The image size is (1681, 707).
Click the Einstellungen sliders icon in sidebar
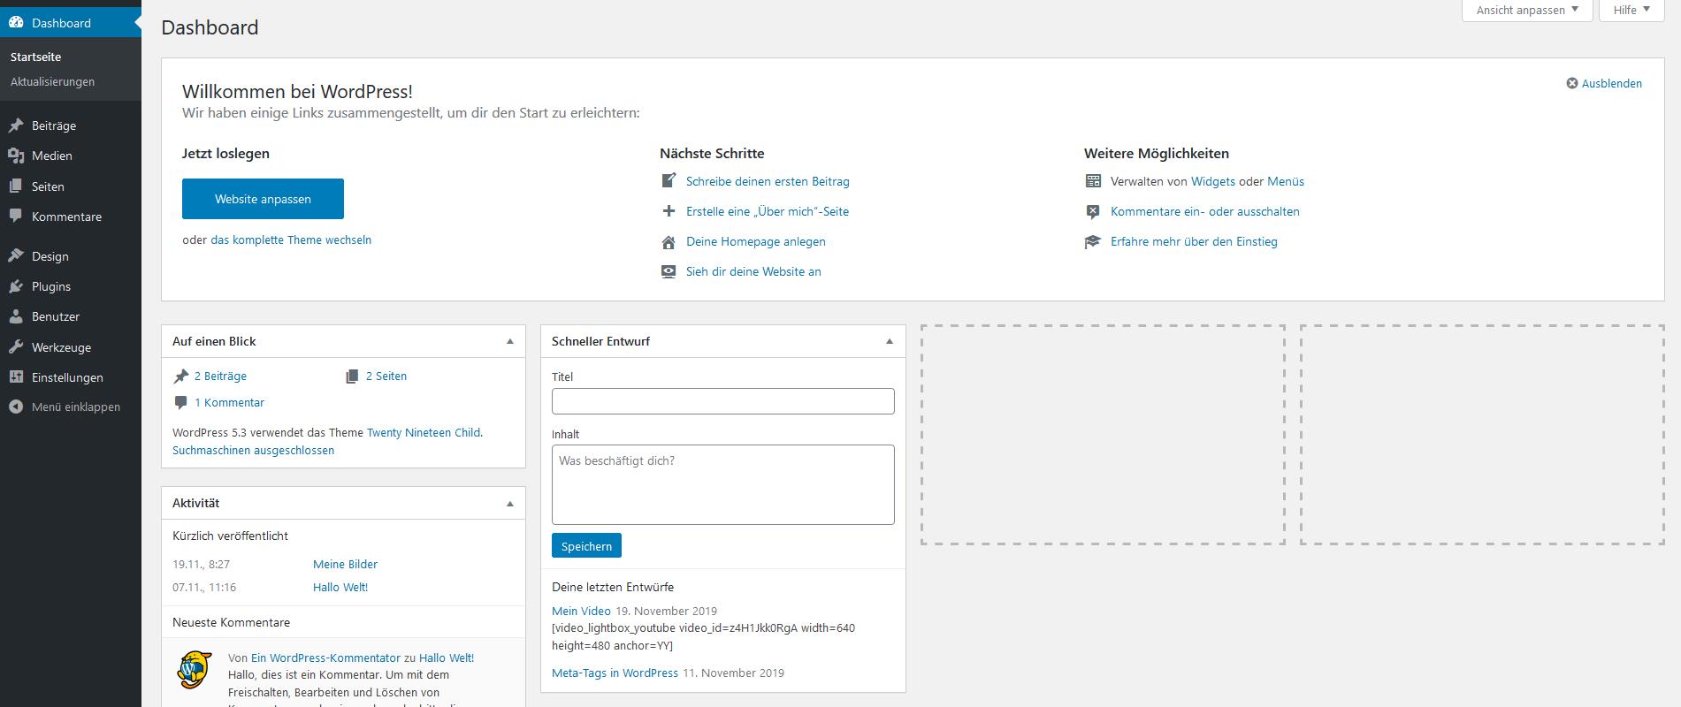point(16,377)
